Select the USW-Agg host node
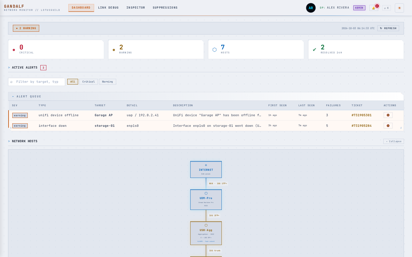 coord(206,233)
